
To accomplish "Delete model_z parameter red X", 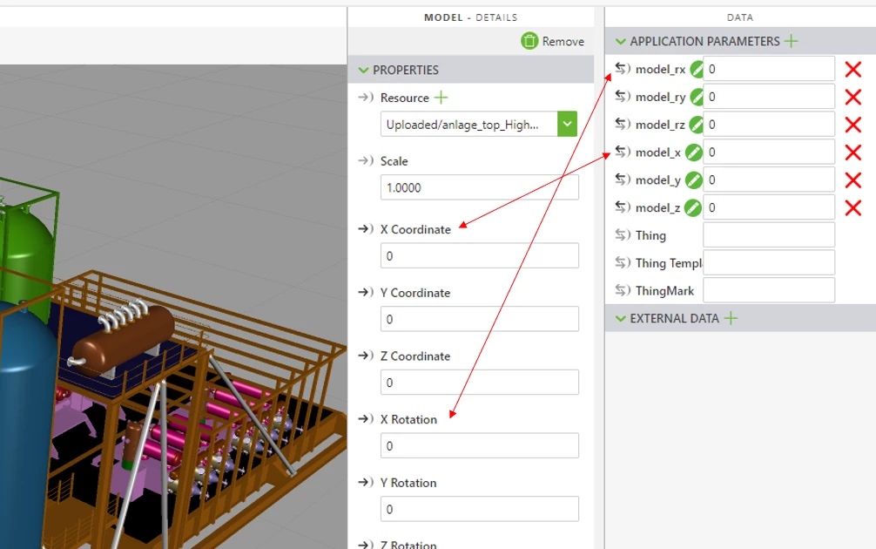I will coord(853,208).
